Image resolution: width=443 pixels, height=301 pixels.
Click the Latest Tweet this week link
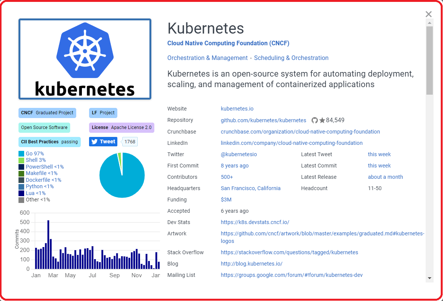(379, 154)
